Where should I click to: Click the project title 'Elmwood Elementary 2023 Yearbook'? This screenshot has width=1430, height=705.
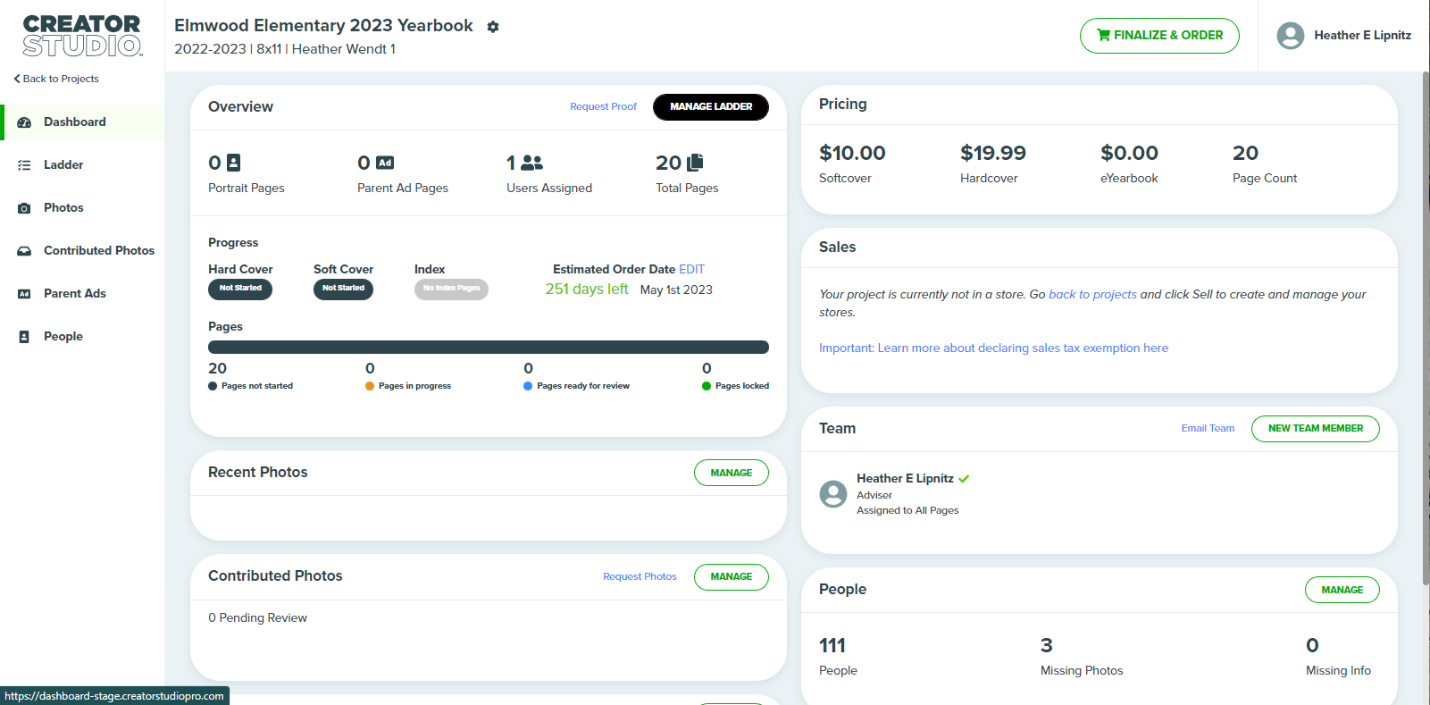click(323, 26)
